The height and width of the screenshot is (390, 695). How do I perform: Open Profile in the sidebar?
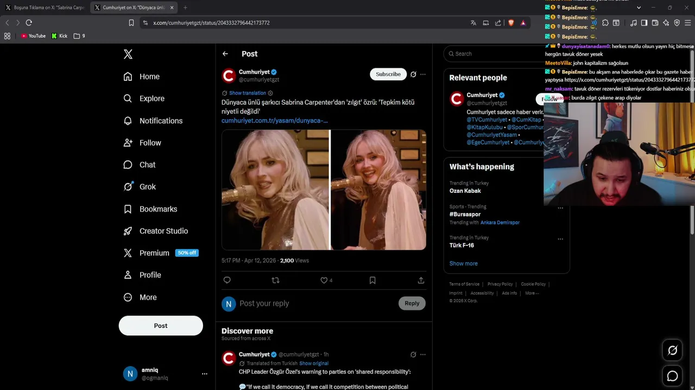[x=142, y=275]
